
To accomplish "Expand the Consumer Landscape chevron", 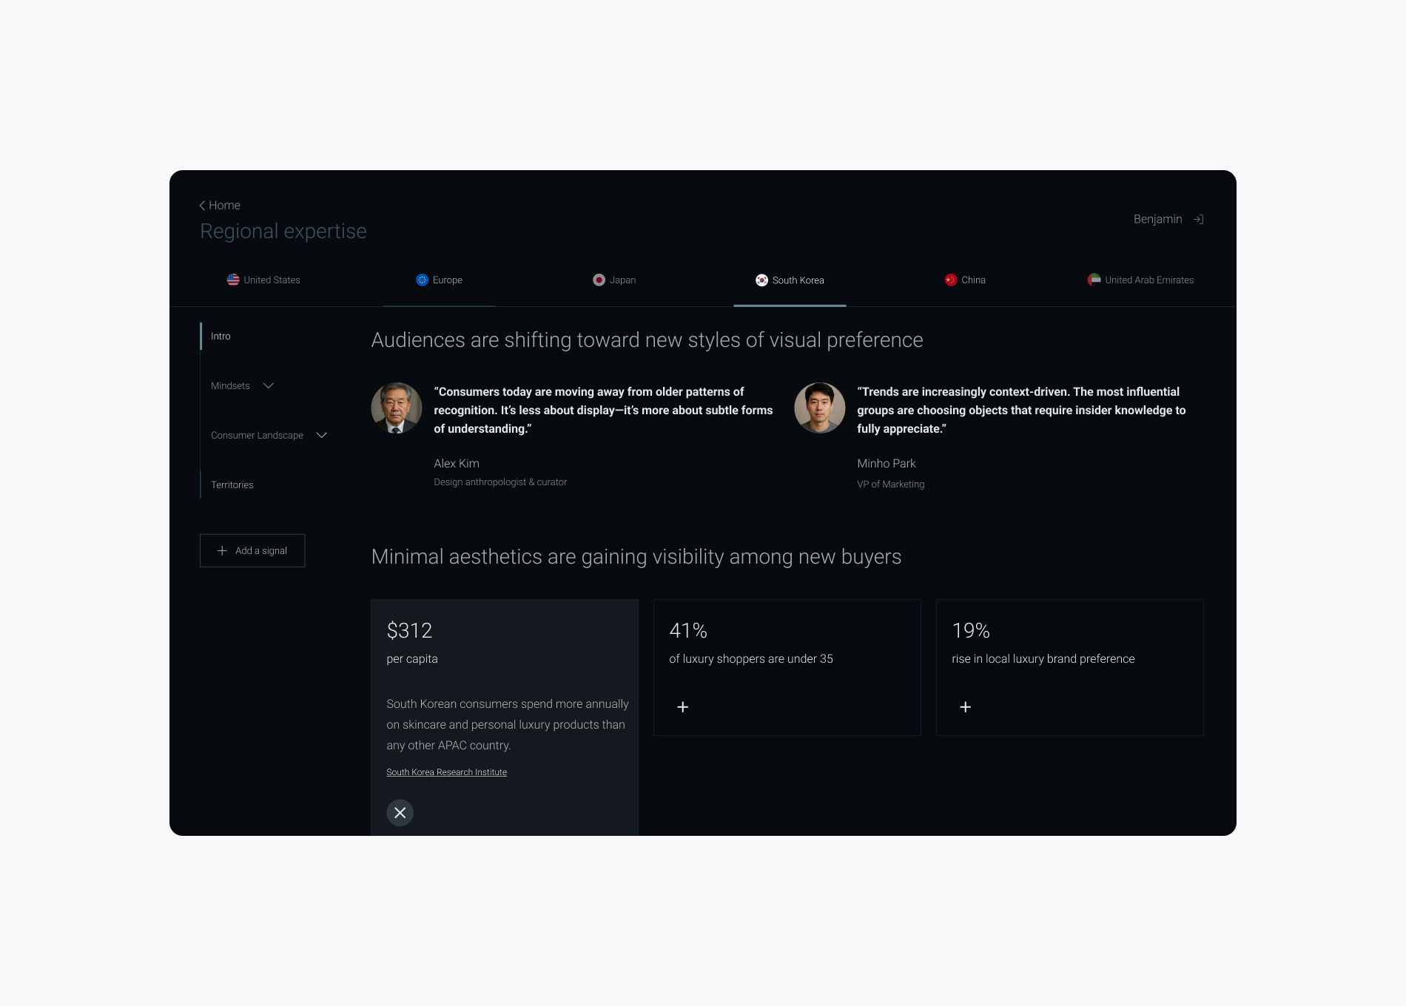I will [322, 435].
